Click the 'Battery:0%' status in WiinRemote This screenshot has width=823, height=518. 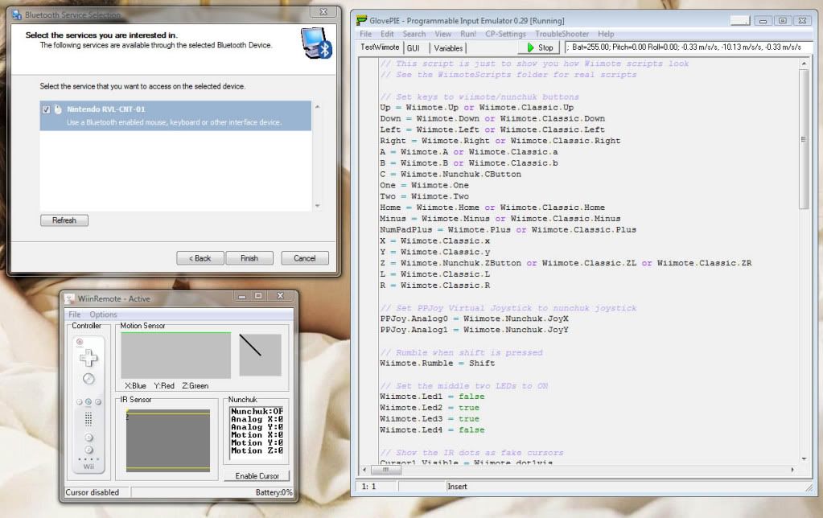pyautogui.click(x=274, y=492)
